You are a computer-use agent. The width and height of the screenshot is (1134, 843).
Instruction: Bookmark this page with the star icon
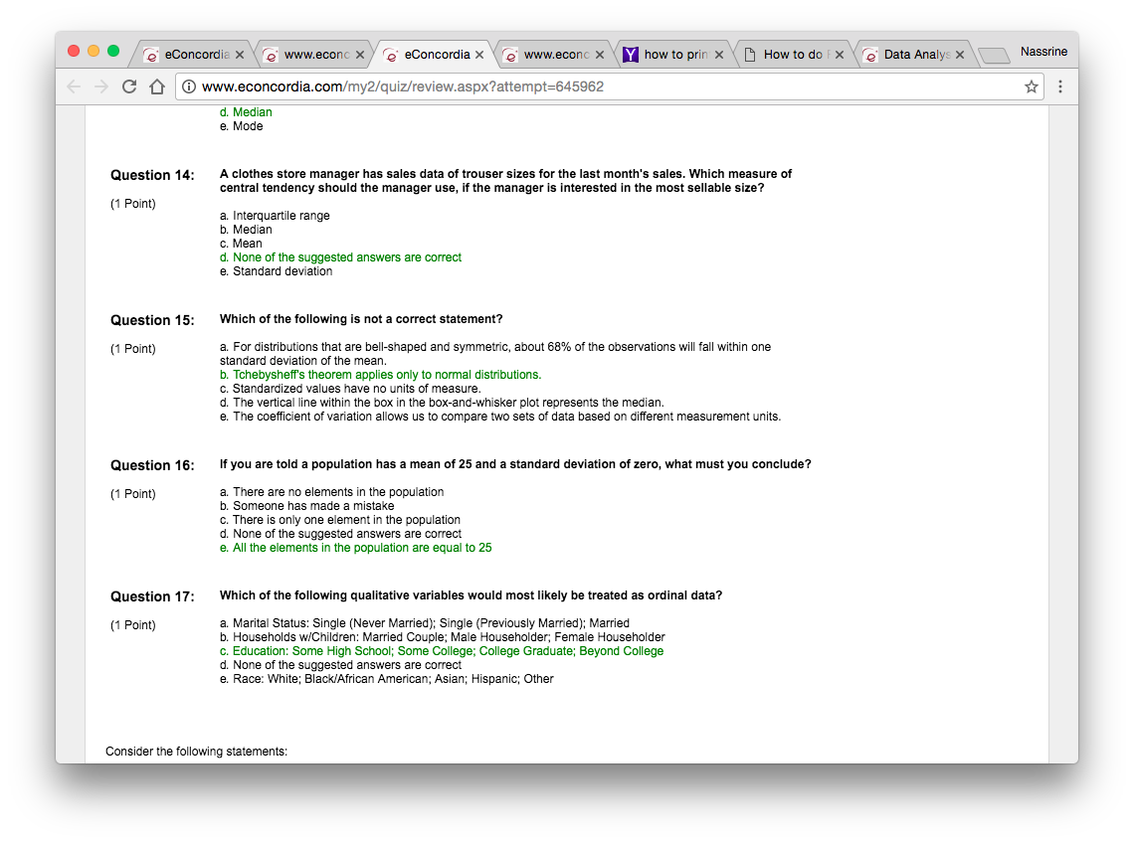1032,86
